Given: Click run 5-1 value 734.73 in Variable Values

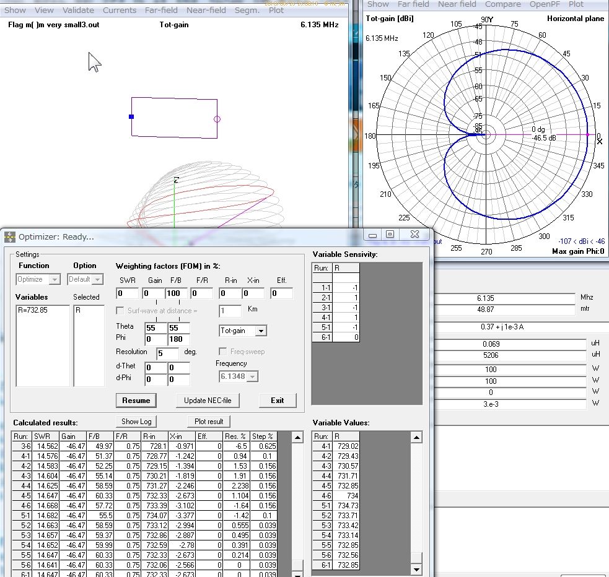Looking at the screenshot, I should [346, 506].
